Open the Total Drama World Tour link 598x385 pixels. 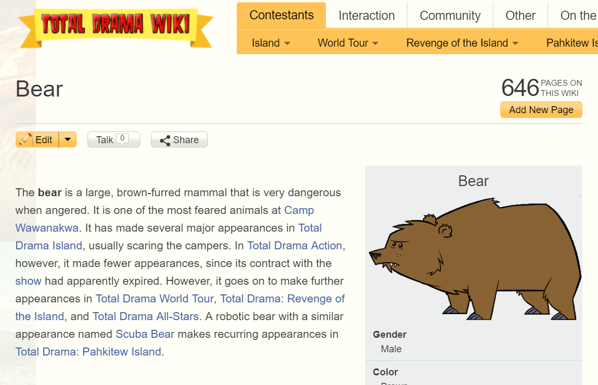(155, 299)
